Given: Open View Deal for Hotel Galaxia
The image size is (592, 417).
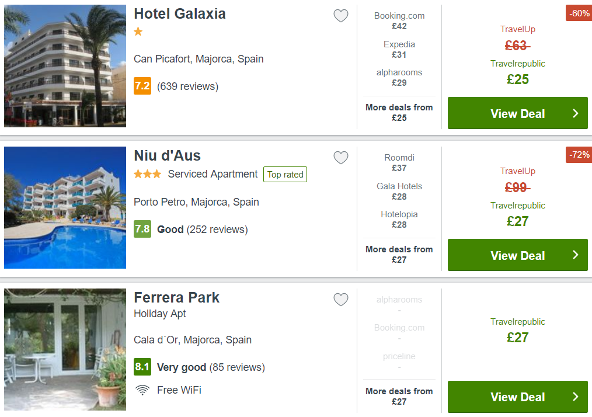Looking at the screenshot, I should point(518,113).
